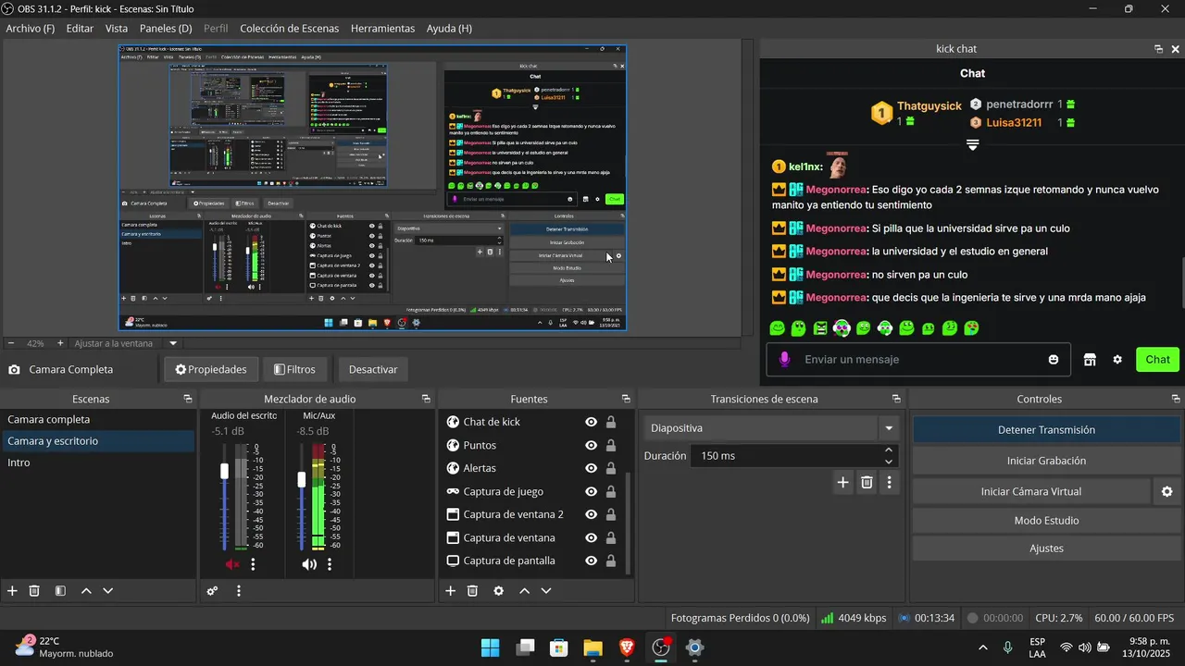Open Vista menu
Viewport: 1185px width, 666px height.
[117, 29]
